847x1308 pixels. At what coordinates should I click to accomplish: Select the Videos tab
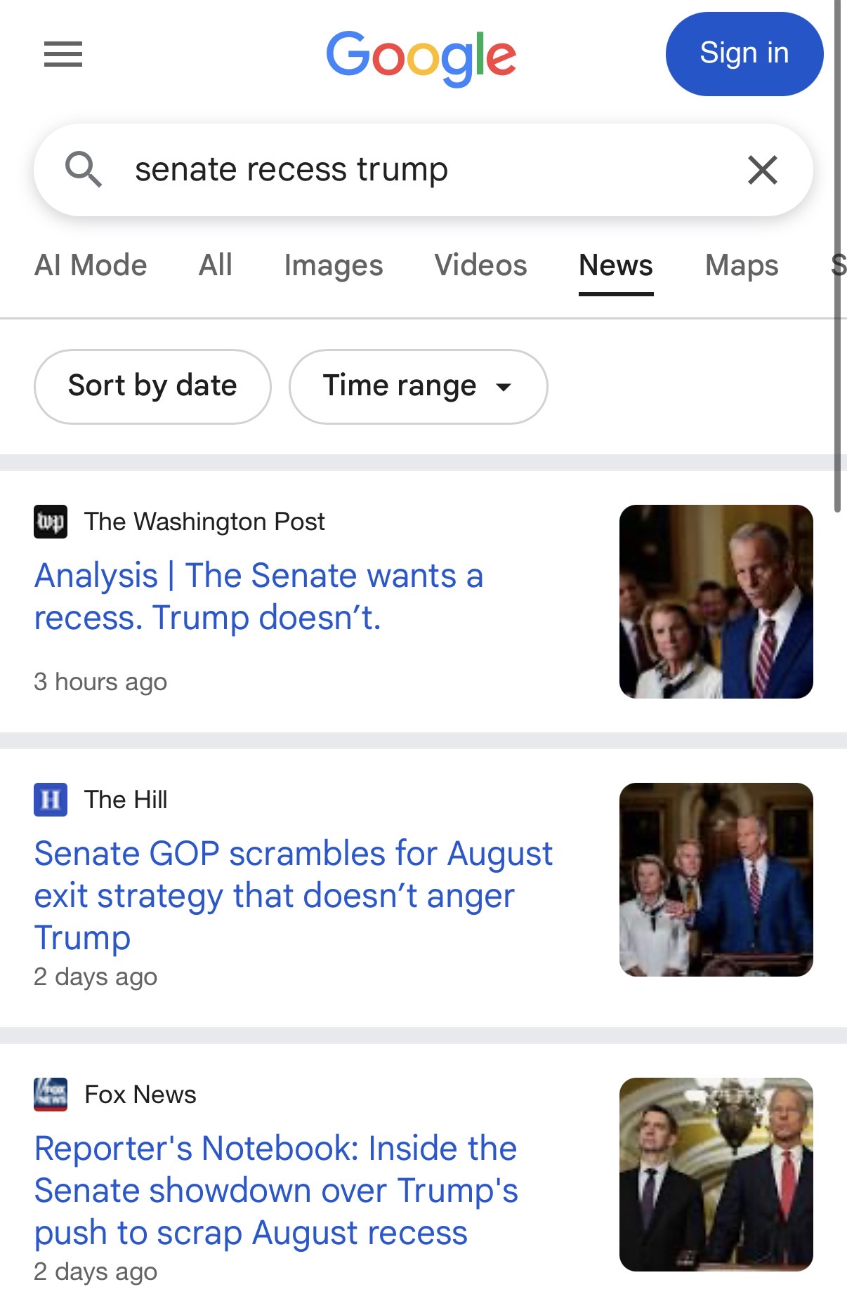481,265
